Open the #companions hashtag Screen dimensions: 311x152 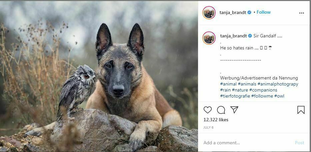[x=263, y=90]
